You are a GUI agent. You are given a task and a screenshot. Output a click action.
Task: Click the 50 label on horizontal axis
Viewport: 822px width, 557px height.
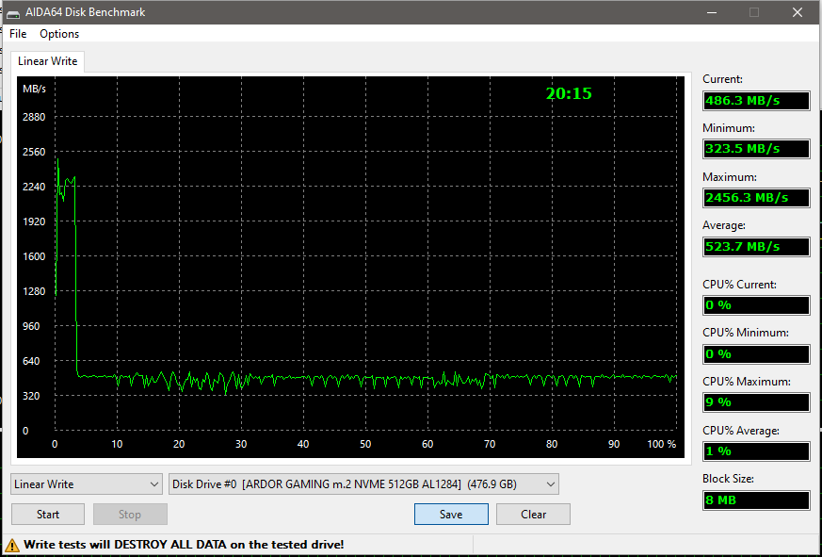point(365,444)
